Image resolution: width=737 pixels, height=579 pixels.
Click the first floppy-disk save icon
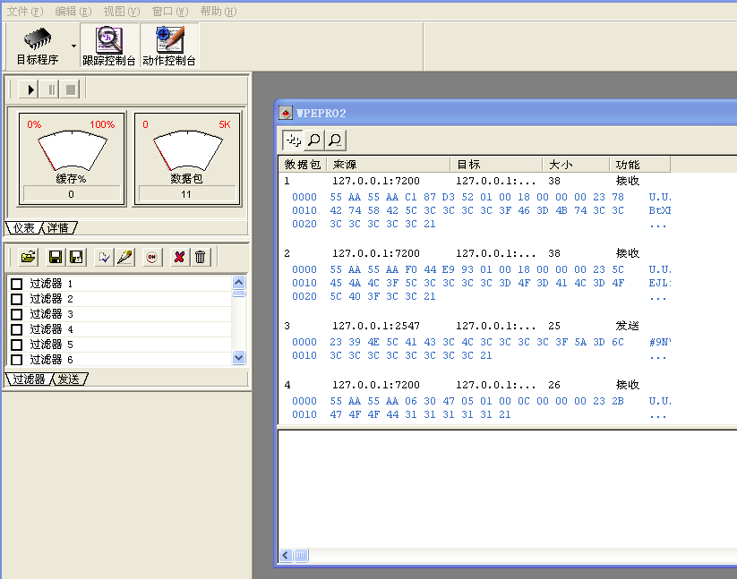56,257
